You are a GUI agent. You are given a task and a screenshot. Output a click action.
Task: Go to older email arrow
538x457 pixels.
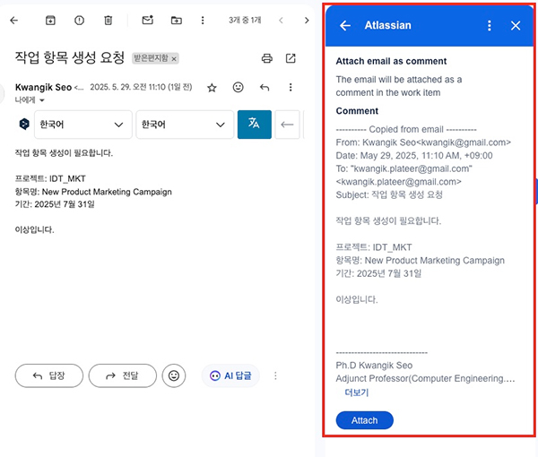tap(307, 21)
